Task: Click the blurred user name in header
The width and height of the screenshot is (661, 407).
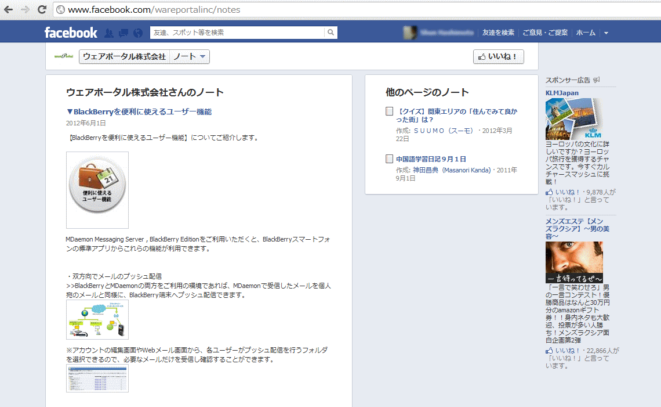Action: point(446,33)
